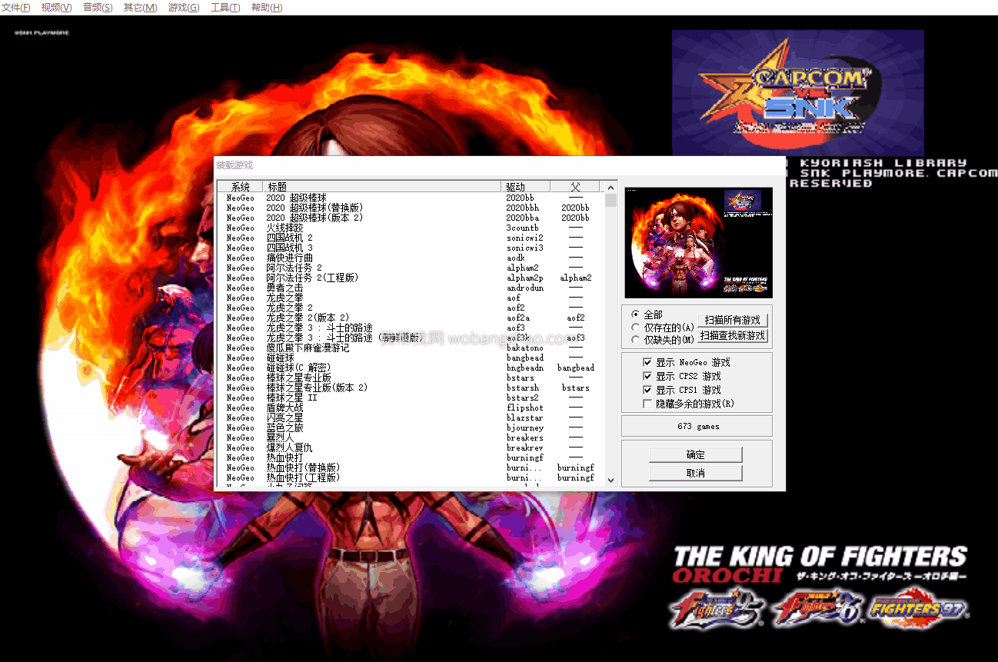Disable the 显示 CPS1 游戏 checkbox
The image size is (998, 662).
point(682,390)
